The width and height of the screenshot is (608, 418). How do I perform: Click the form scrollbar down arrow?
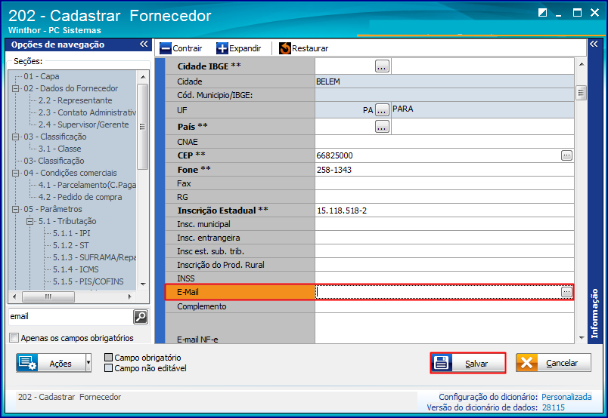tap(581, 338)
